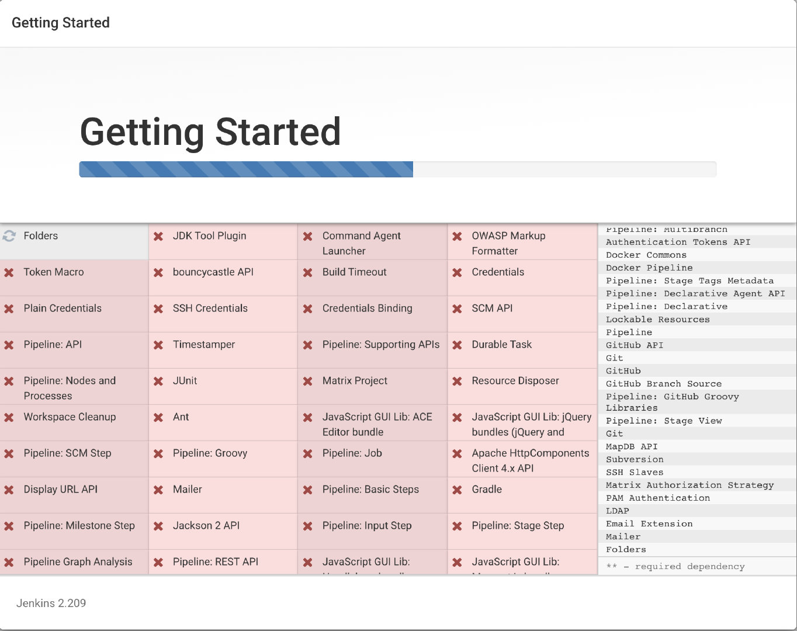Screen dimensions: 797x631
Task: Click the red X next to SSH Credentials
Action: pos(158,308)
